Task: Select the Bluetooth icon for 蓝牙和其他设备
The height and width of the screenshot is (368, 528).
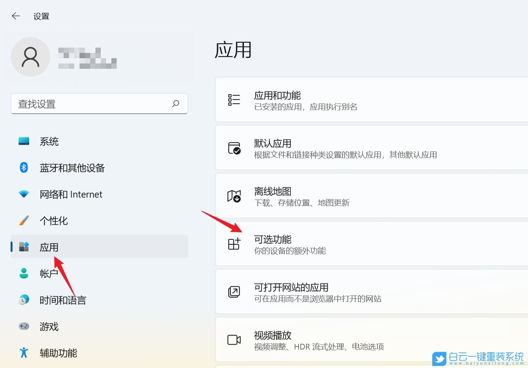Action: 24,167
